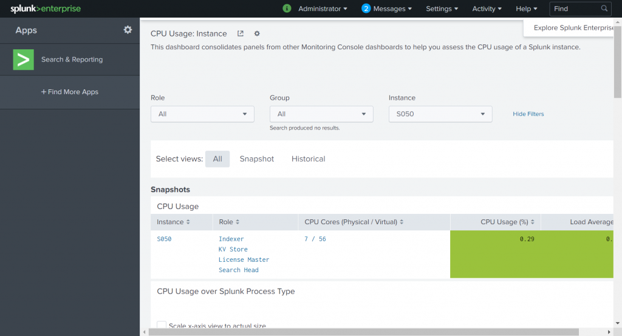Viewport: 622px width, 336px height.
Task: Click the Indexer role link
Action: coord(231,239)
